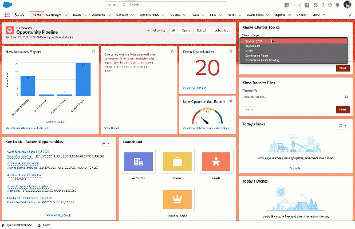The image size is (355, 229).
Task: Select Conference Room Booking topic option
Action: point(294,60)
